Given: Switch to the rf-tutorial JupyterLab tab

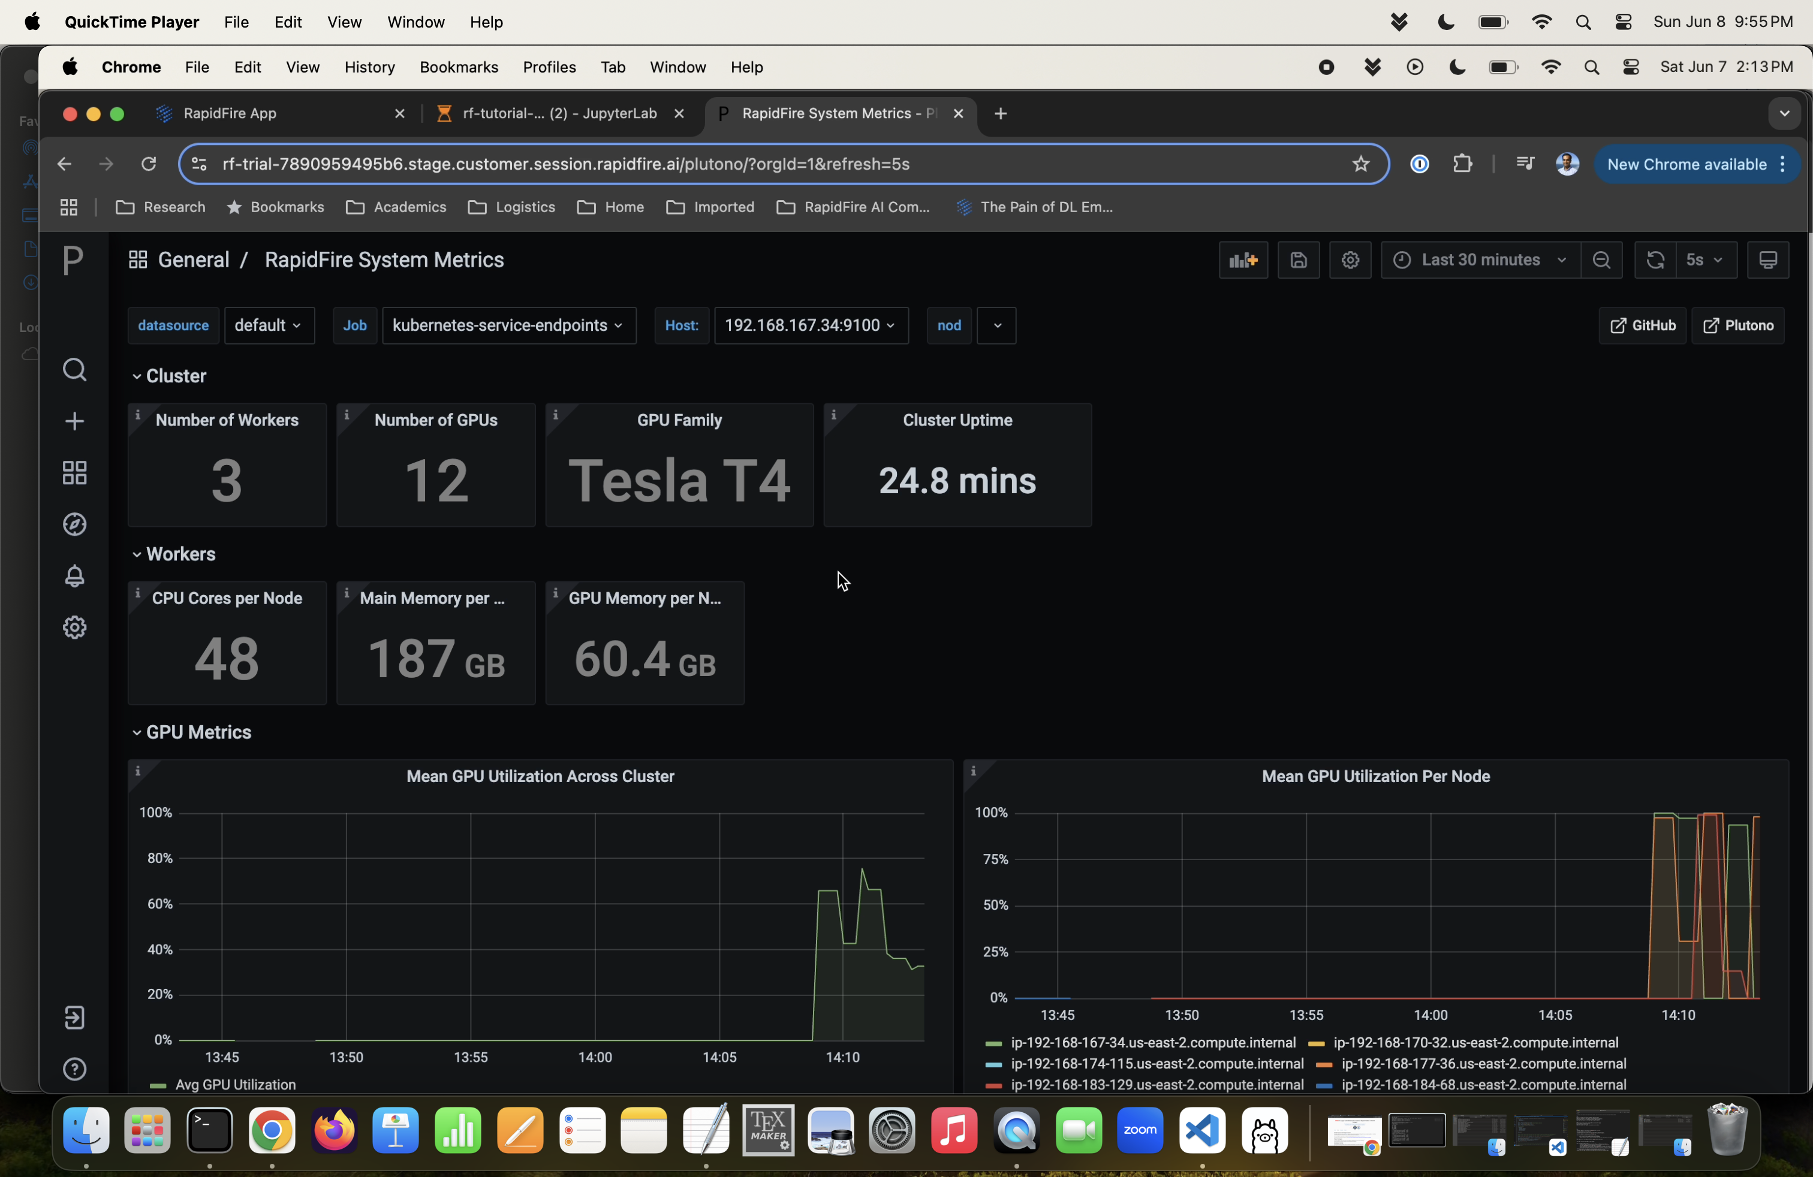Looking at the screenshot, I should pyautogui.click(x=559, y=113).
